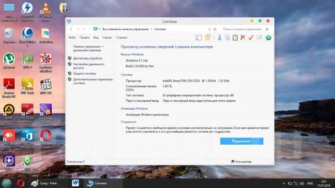The image size is (335, 188).
Task: Click the Copy icon in toolbar
Action: 227,38
